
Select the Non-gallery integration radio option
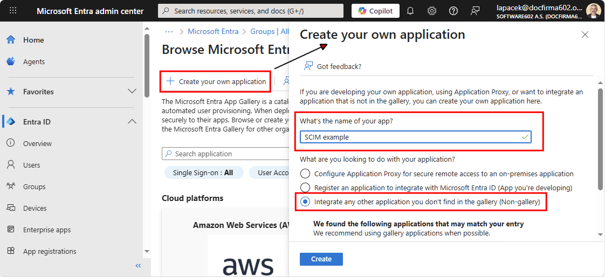[x=305, y=202]
